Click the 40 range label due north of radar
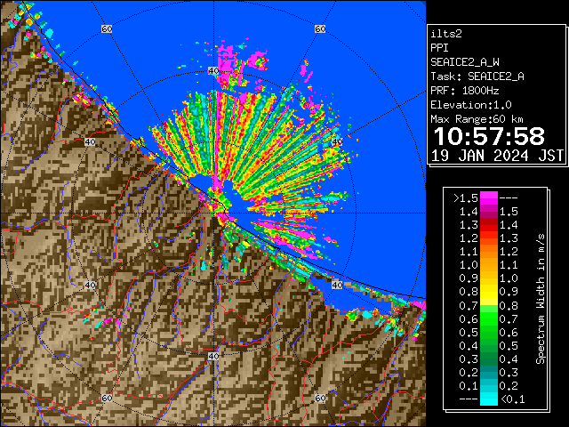 tap(213, 71)
